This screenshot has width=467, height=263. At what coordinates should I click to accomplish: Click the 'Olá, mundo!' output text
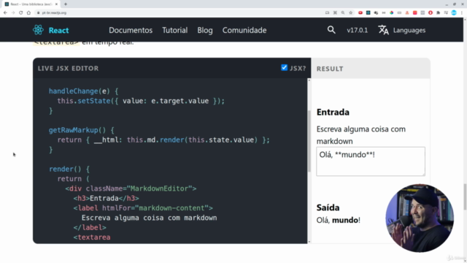coord(339,220)
